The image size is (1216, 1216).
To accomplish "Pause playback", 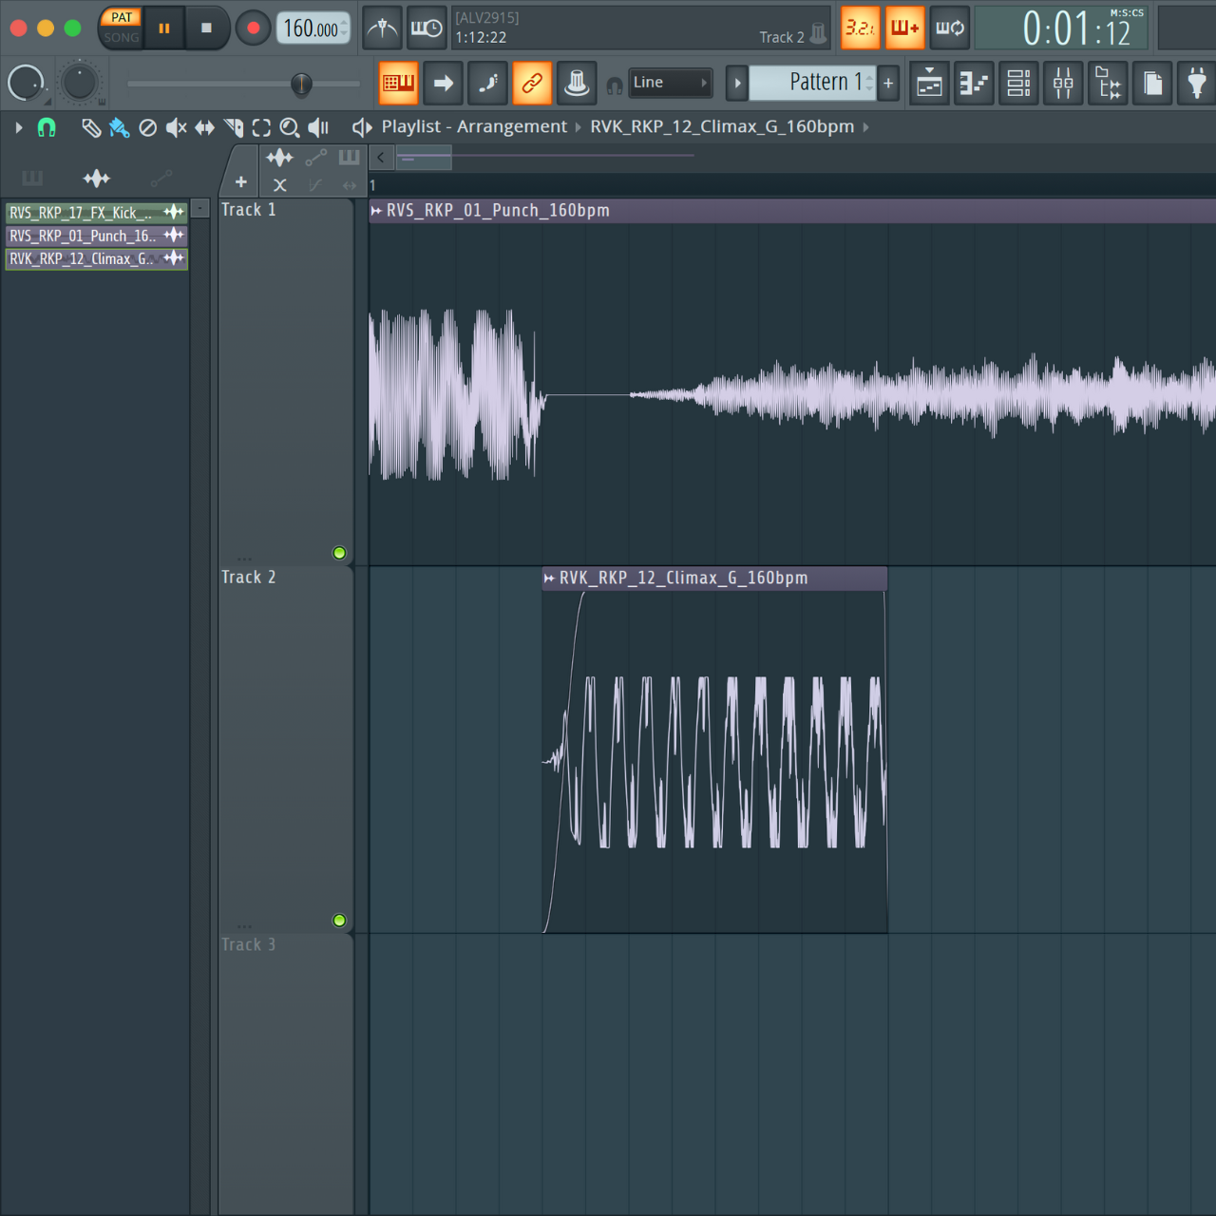I will tap(164, 28).
